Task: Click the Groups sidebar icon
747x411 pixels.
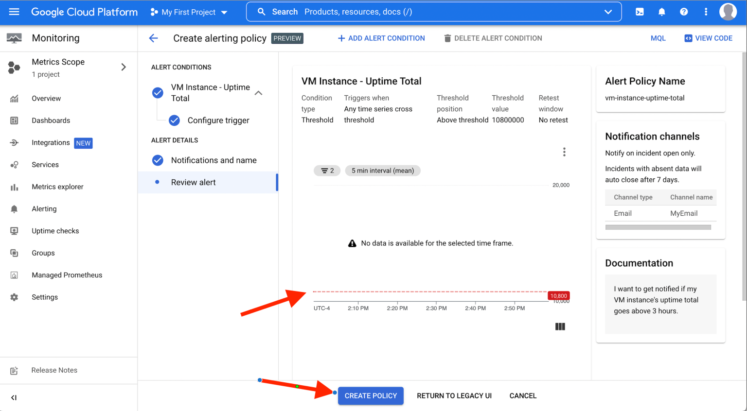Action: (x=14, y=253)
